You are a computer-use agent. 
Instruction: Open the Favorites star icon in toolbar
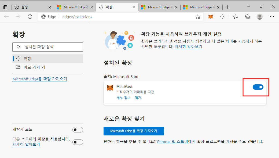(235, 17)
